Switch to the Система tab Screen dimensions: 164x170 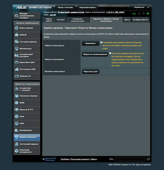tap(61, 20)
